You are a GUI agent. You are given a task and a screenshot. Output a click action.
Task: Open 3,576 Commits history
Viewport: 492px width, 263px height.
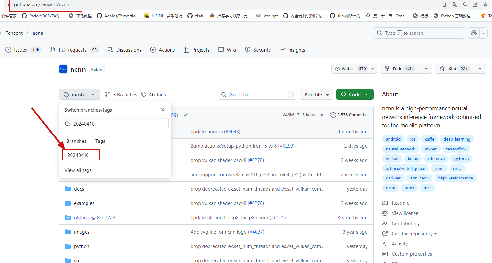click(x=348, y=115)
